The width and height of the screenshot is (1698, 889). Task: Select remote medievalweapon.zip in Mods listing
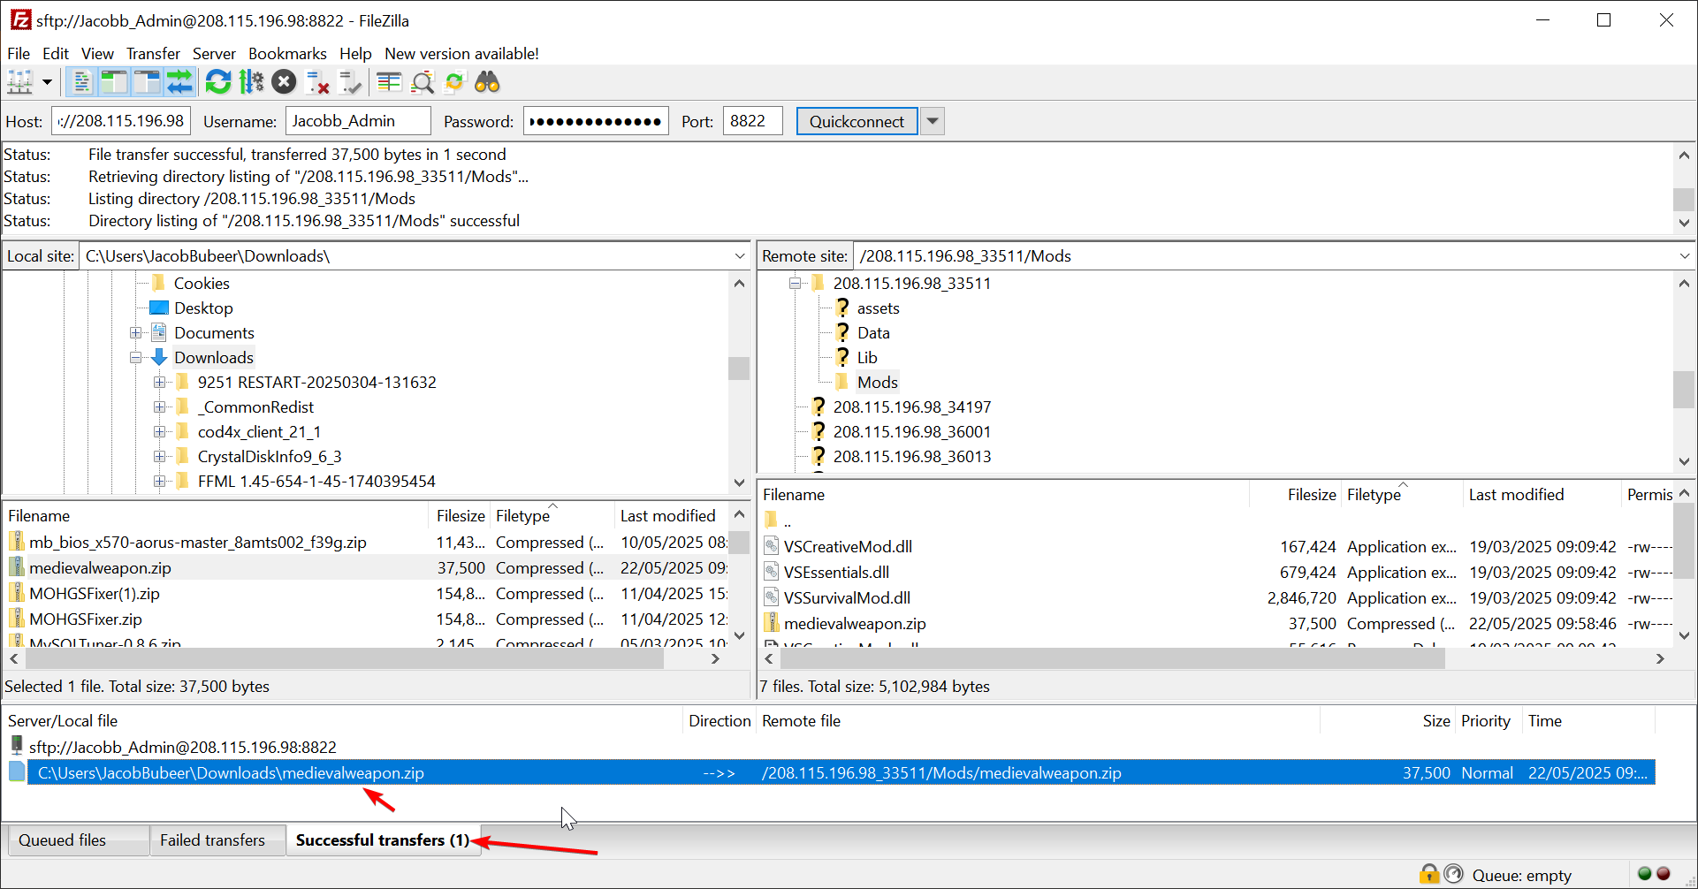tap(855, 624)
